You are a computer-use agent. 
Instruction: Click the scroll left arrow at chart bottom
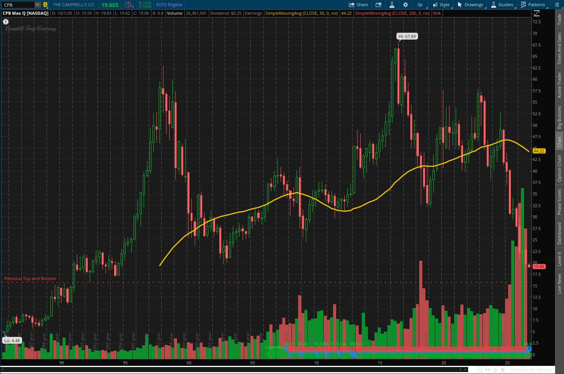(x=461, y=369)
